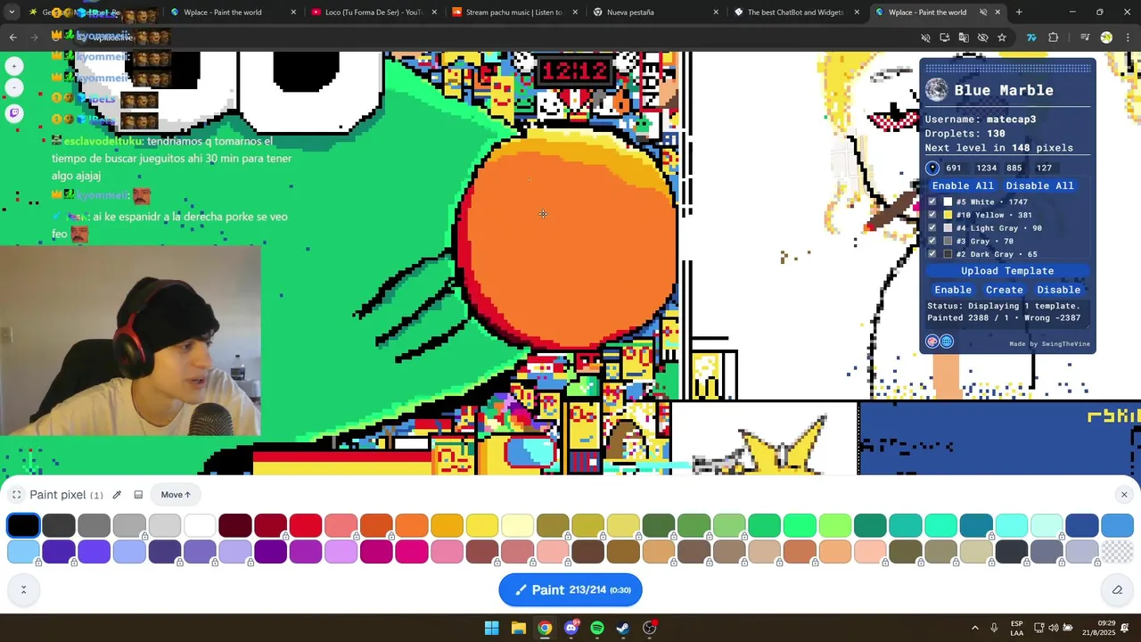Click Upload Template button
Viewport: 1141px width, 642px height.
coord(1007,271)
